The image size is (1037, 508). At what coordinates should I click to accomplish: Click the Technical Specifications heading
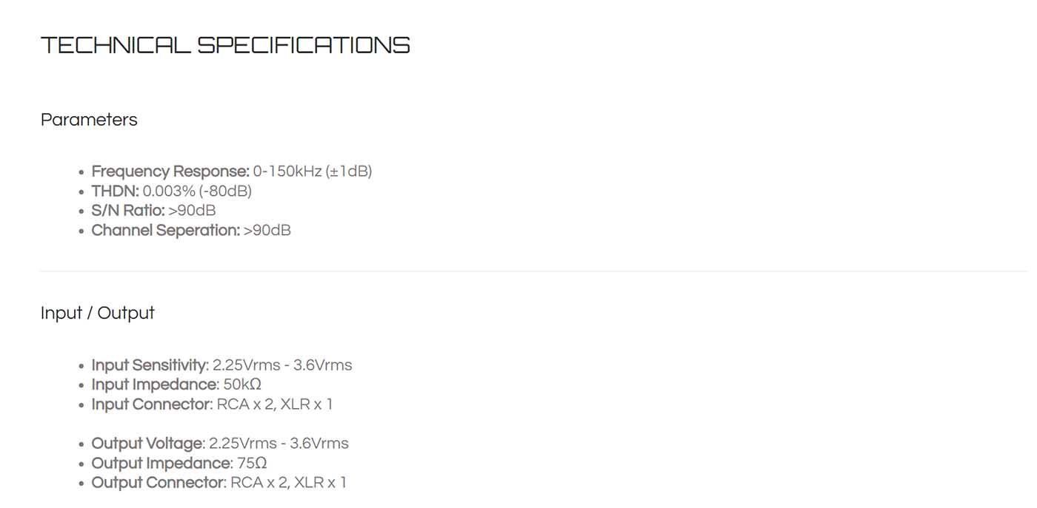tap(225, 45)
